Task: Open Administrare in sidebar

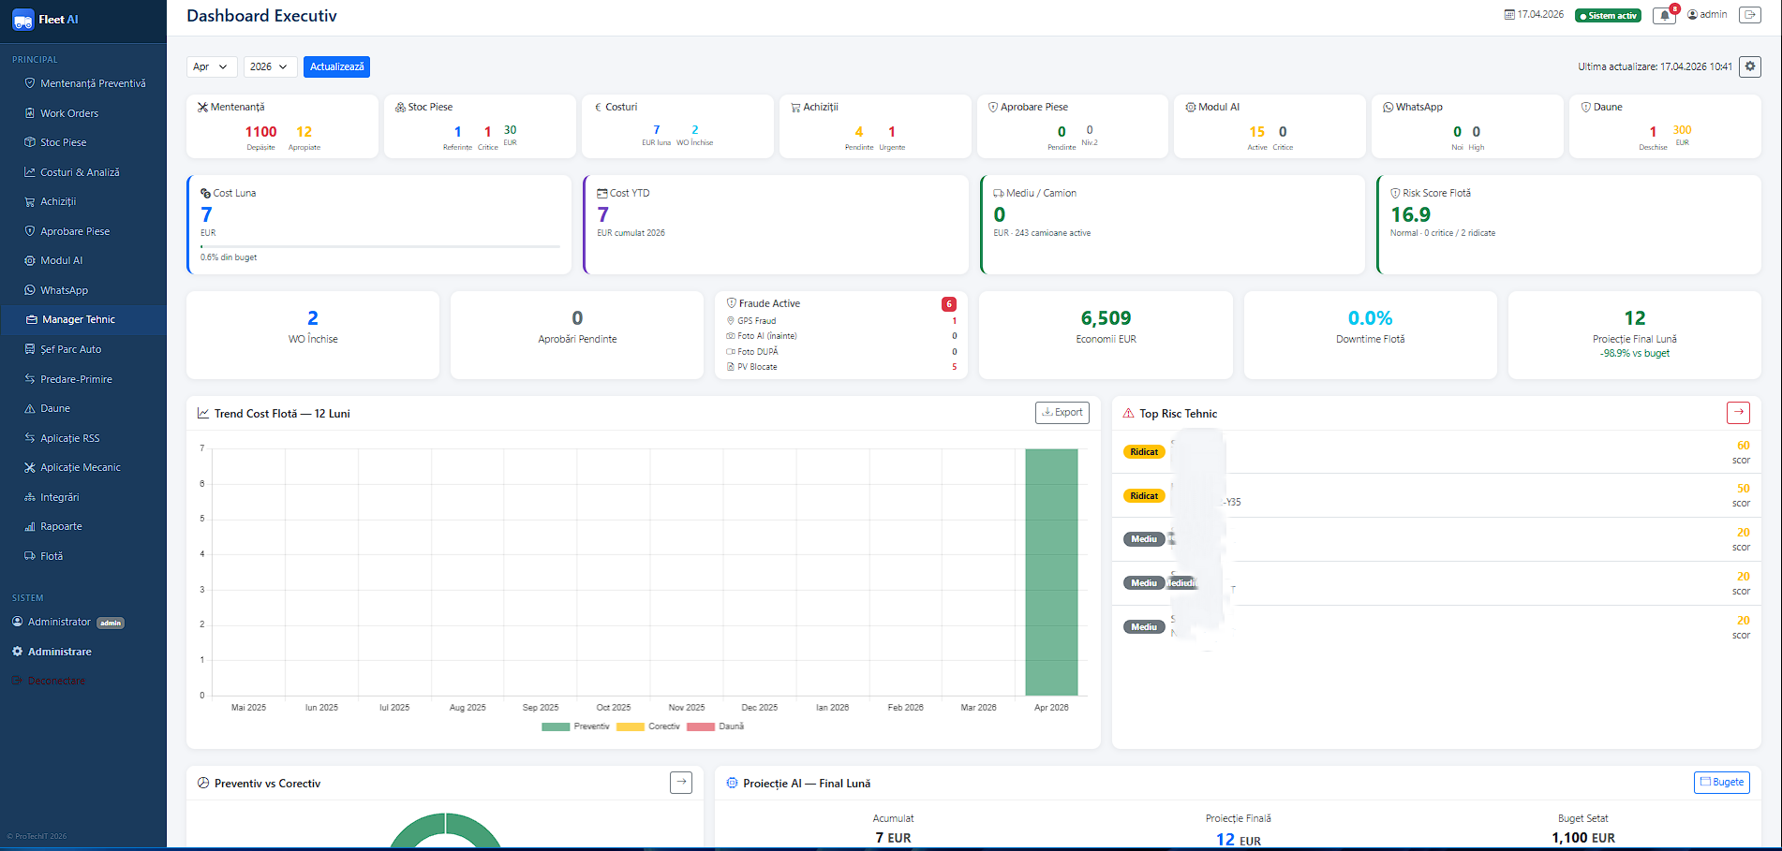Action: click(83, 652)
